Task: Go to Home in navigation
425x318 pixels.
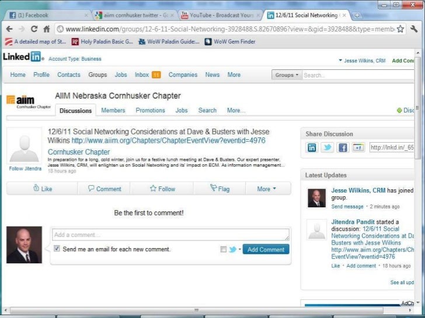Action: tap(18, 75)
